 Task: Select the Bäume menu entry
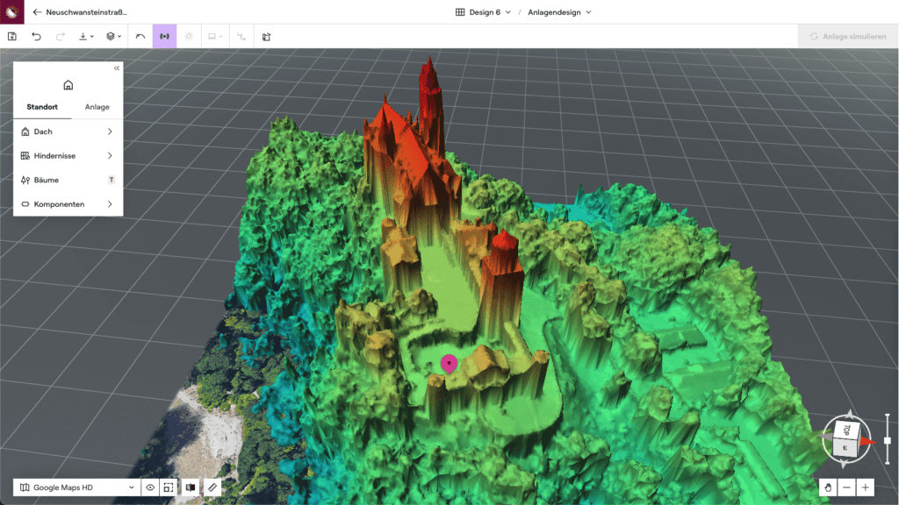pyautogui.click(x=68, y=180)
